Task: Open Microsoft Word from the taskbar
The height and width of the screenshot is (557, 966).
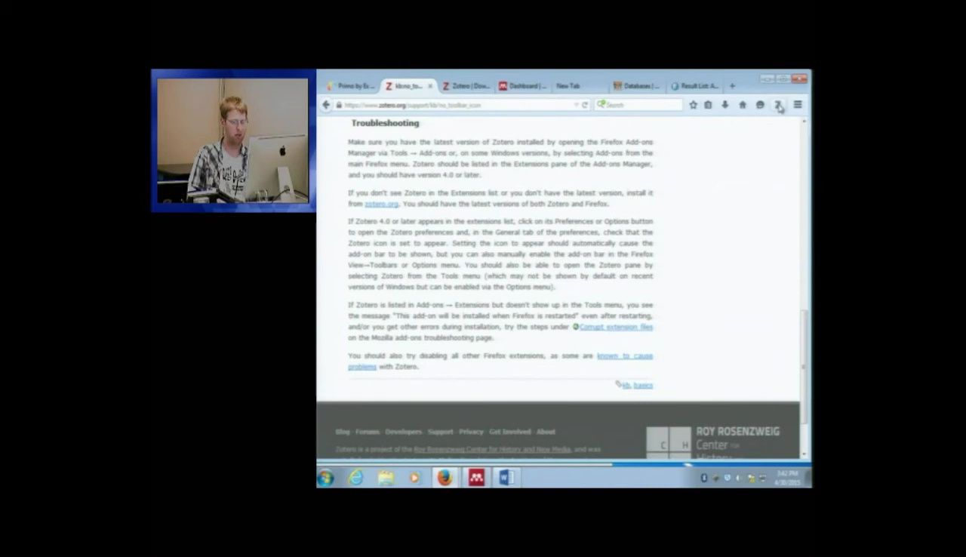Action: click(x=506, y=478)
